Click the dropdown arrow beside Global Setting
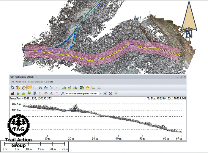 click(x=100, y=93)
